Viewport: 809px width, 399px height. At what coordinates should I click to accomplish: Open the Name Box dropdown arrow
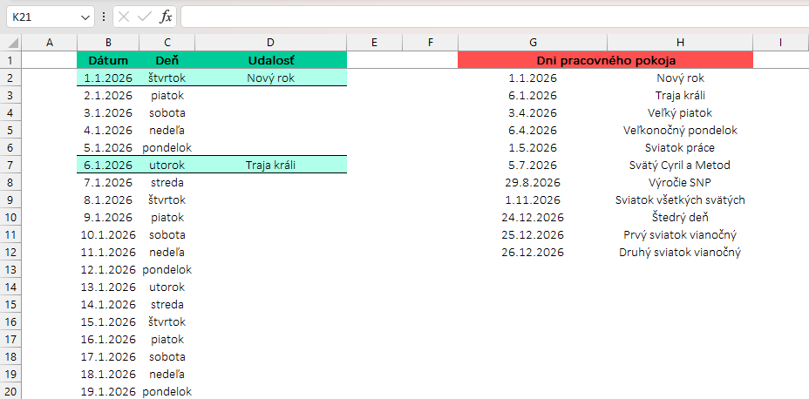coord(85,17)
